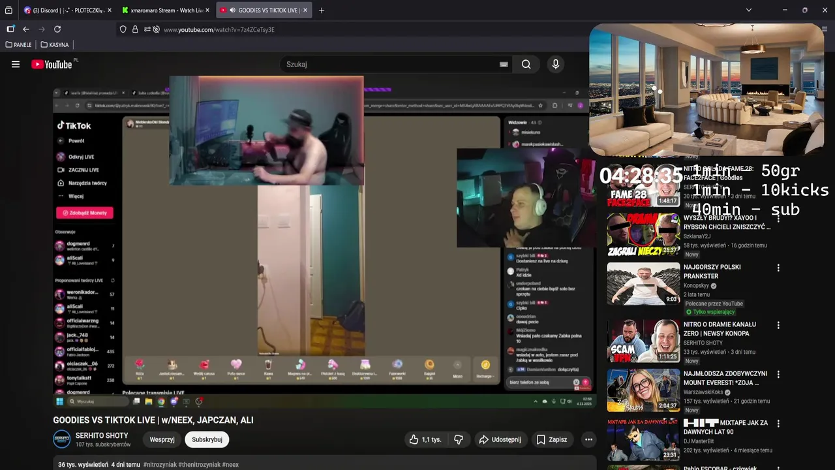Open SzklanaY2J channel name
The image size is (835, 470).
coord(698,236)
